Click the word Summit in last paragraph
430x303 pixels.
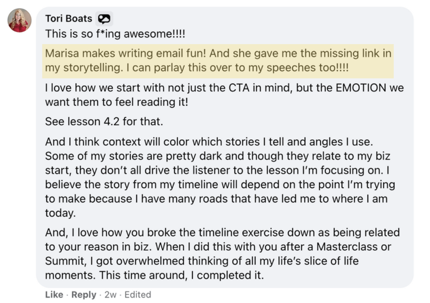point(66,261)
